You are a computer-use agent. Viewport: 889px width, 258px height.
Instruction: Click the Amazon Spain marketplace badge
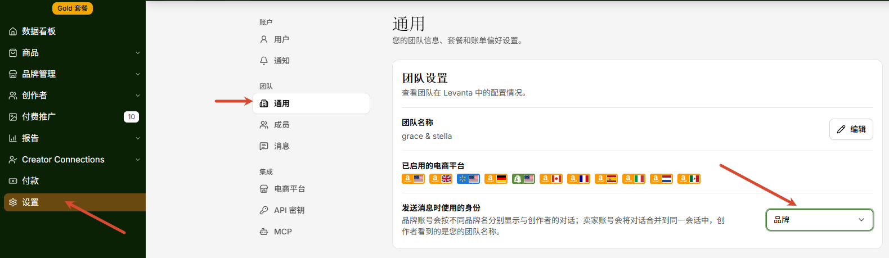(606, 179)
